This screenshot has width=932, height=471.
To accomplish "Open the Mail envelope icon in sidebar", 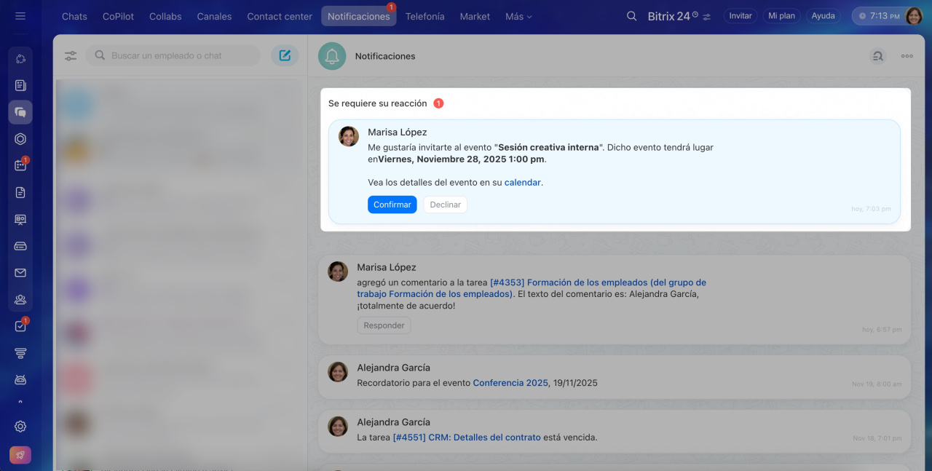I will (x=20, y=273).
